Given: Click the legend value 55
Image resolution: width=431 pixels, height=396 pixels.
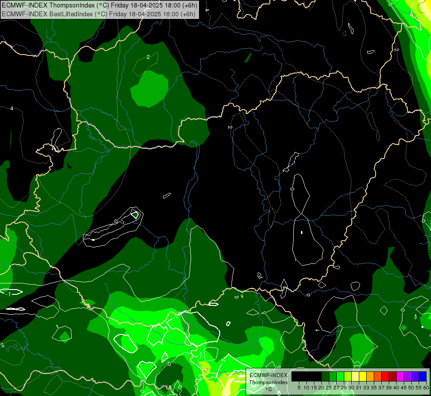Looking at the screenshot, I should pyautogui.click(x=419, y=388).
